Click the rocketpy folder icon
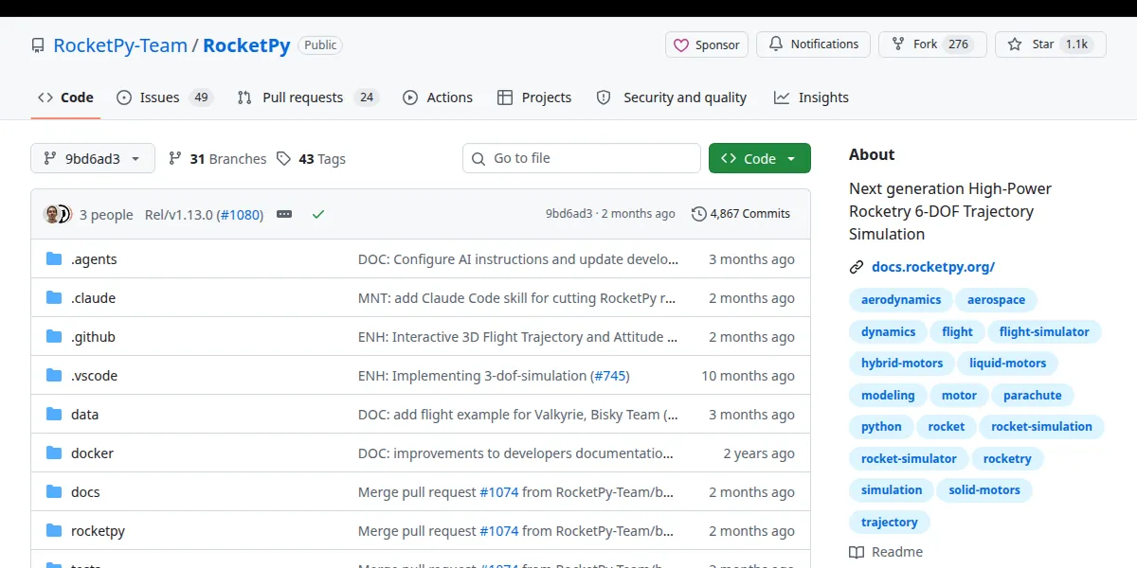 pos(54,531)
